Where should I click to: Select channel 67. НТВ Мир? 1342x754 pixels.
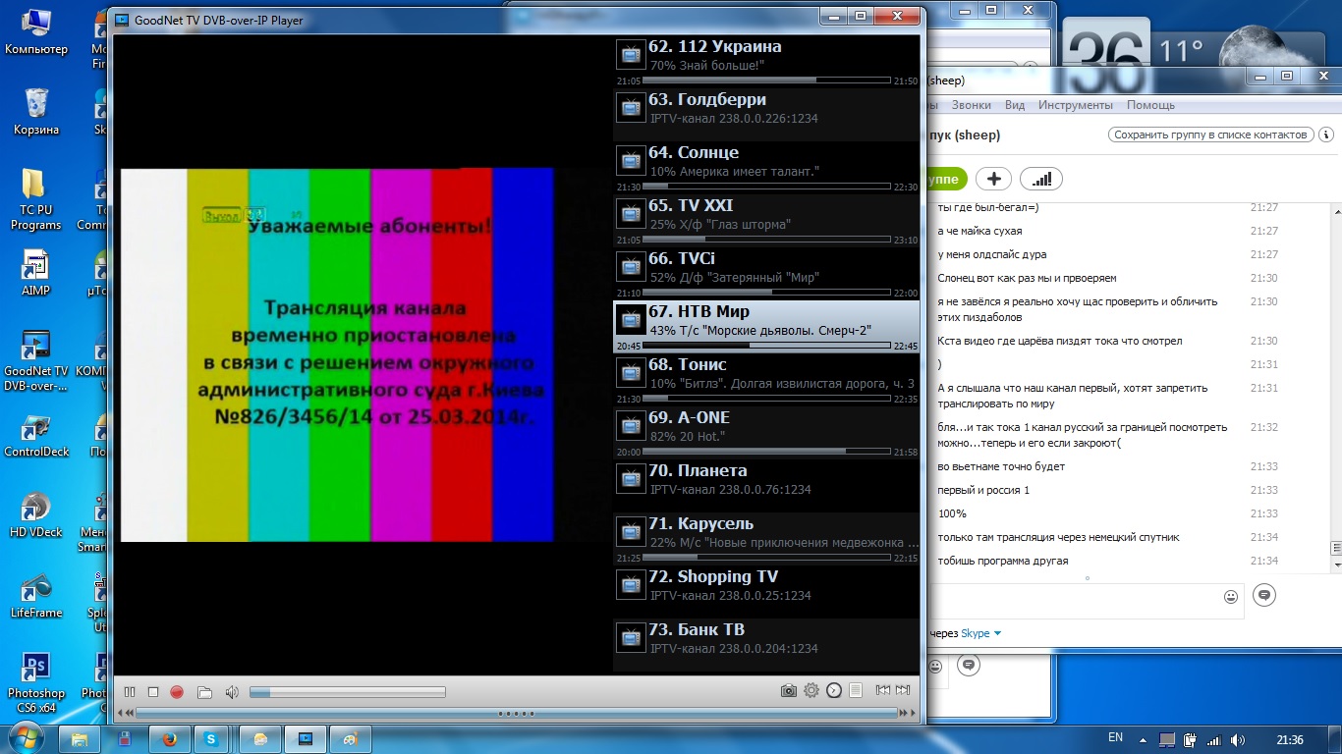pos(766,326)
